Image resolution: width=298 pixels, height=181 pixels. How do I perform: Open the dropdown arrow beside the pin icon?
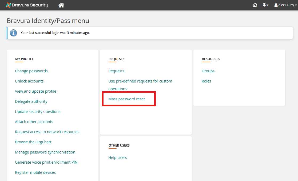coord(268,5)
